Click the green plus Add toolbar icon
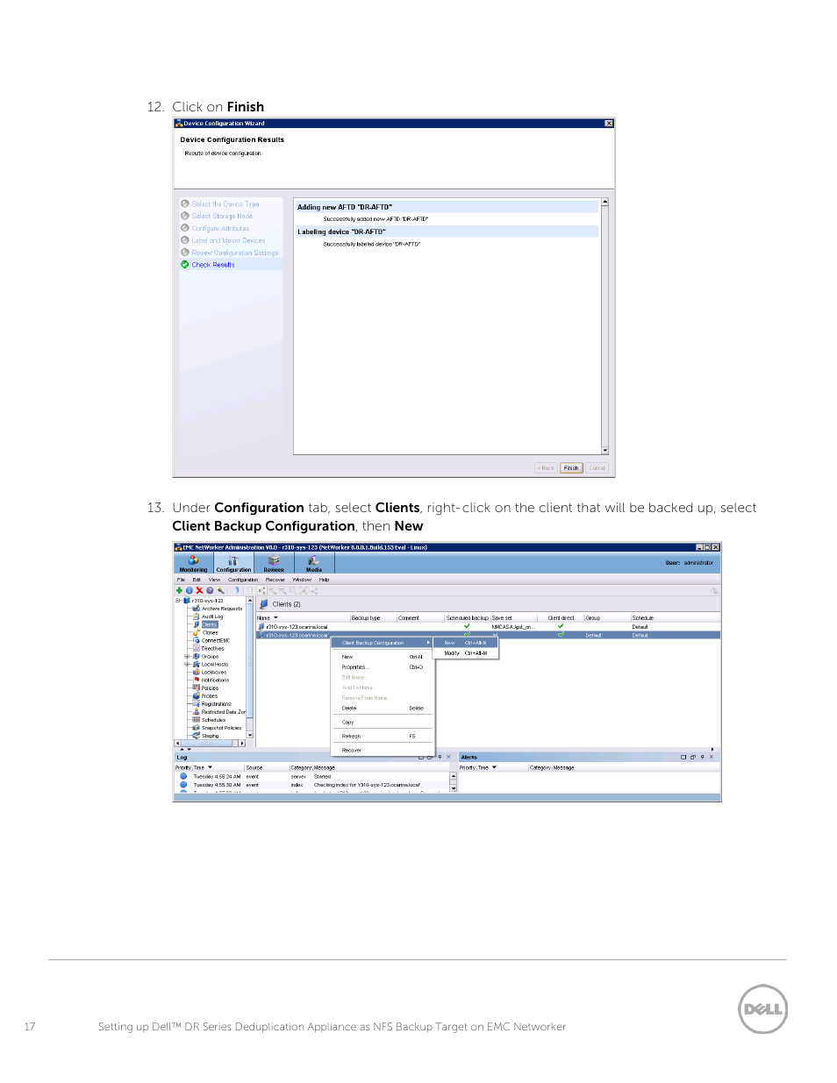 (x=180, y=590)
